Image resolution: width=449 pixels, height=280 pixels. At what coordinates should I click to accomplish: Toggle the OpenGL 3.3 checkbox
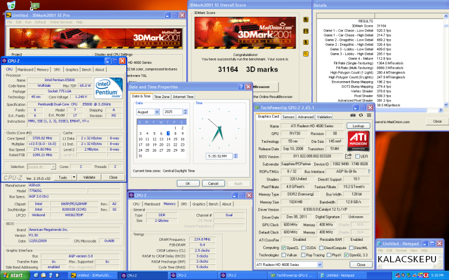pyautogui.click(x=346, y=255)
